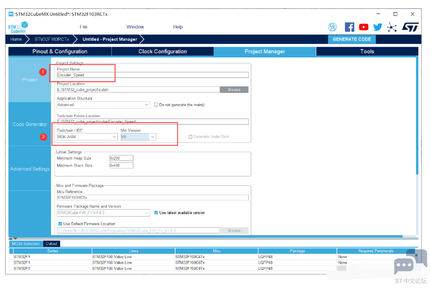Click the ST community network icon
This screenshot has height=288, width=431.
(392, 27)
